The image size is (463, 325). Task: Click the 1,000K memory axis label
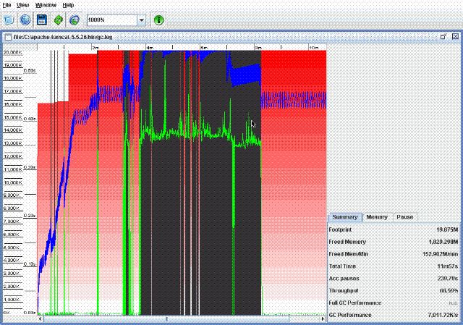pos(12,300)
